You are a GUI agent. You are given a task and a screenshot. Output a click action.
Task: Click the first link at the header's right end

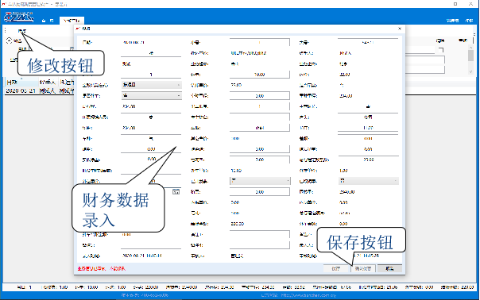(452, 21)
